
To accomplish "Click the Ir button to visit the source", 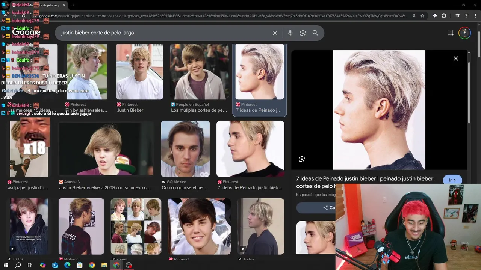I will tap(452, 180).
